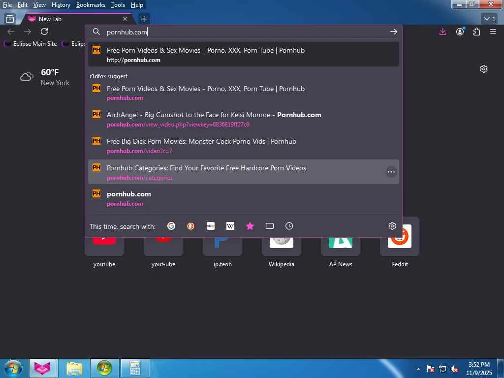The height and width of the screenshot is (378, 504).
Task: Open the Edit menu
Action: [22, 5]
